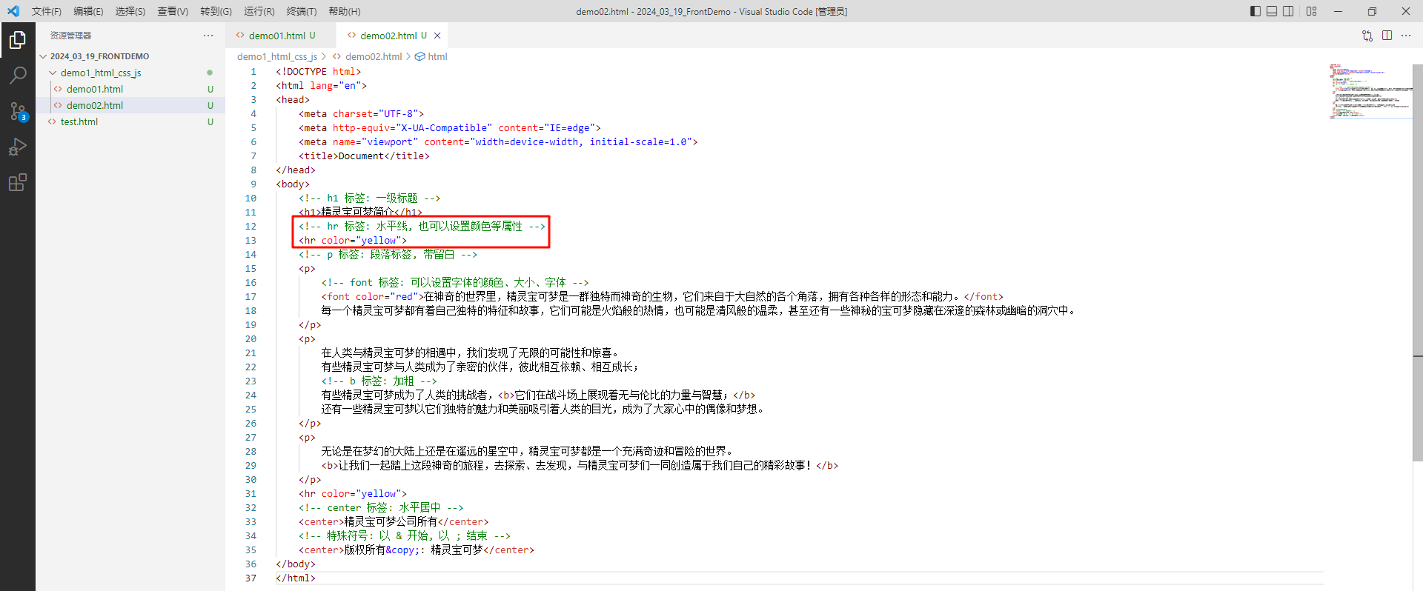Click the 版权所有&copy; center line

tap(417, 550)
